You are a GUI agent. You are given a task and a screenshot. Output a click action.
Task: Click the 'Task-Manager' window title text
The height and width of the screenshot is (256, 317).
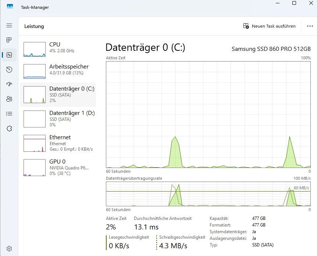[35, 7]
